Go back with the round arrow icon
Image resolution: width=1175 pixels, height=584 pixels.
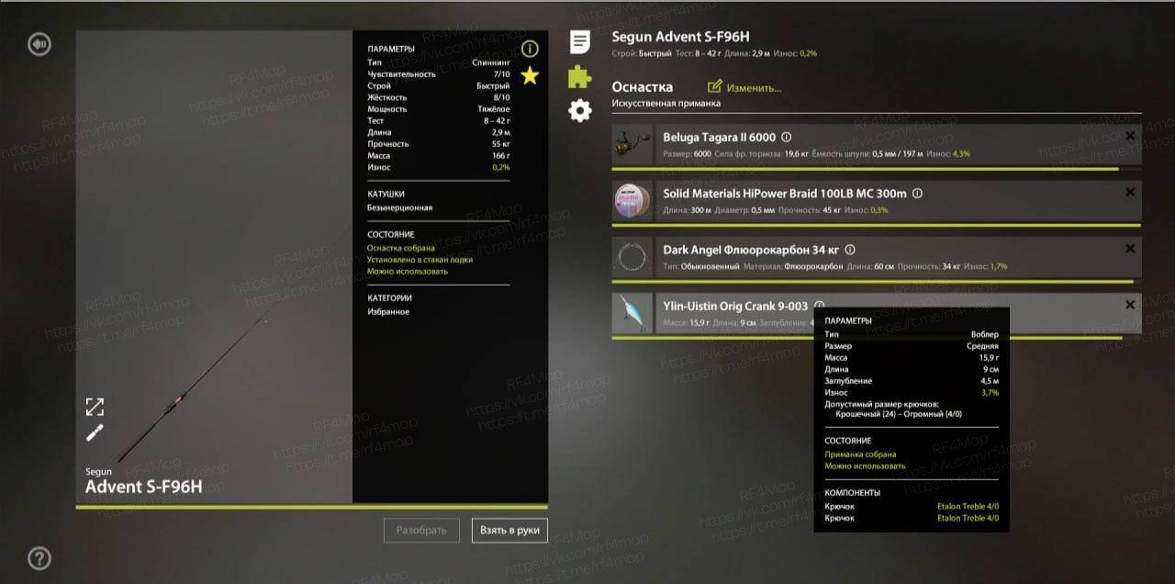tap(39, 43)
